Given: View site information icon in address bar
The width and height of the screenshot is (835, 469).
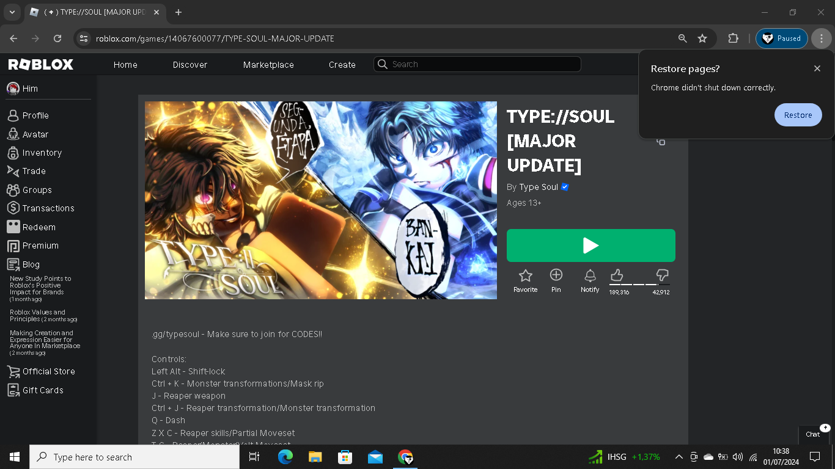Looking at the screenshot, I should click(84, 38).
